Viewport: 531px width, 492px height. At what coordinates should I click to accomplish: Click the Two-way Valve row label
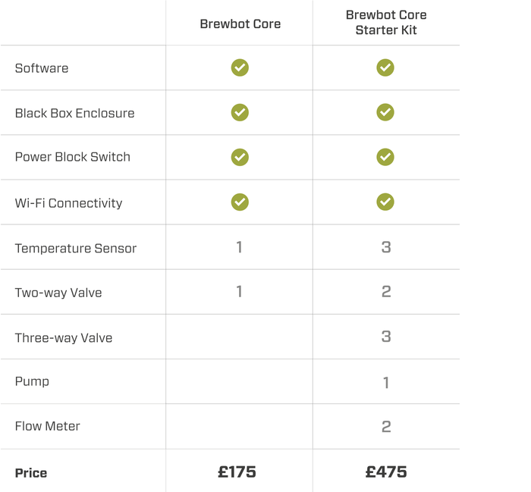[58, 293]
